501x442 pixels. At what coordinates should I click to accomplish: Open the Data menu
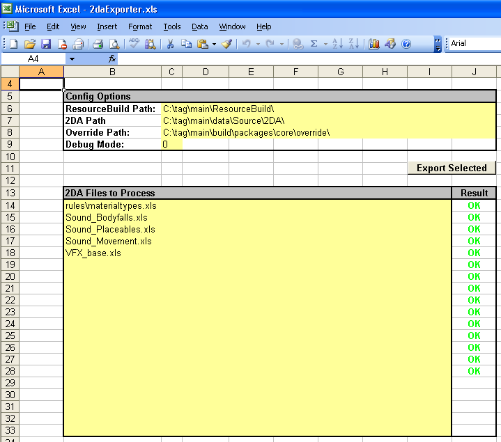(199, 26)
